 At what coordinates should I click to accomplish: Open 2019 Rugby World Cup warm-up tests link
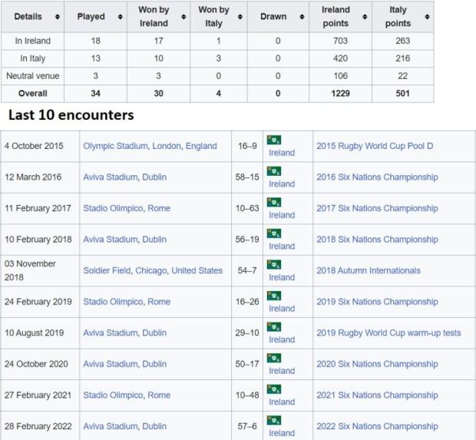click(x=388, y=332)
